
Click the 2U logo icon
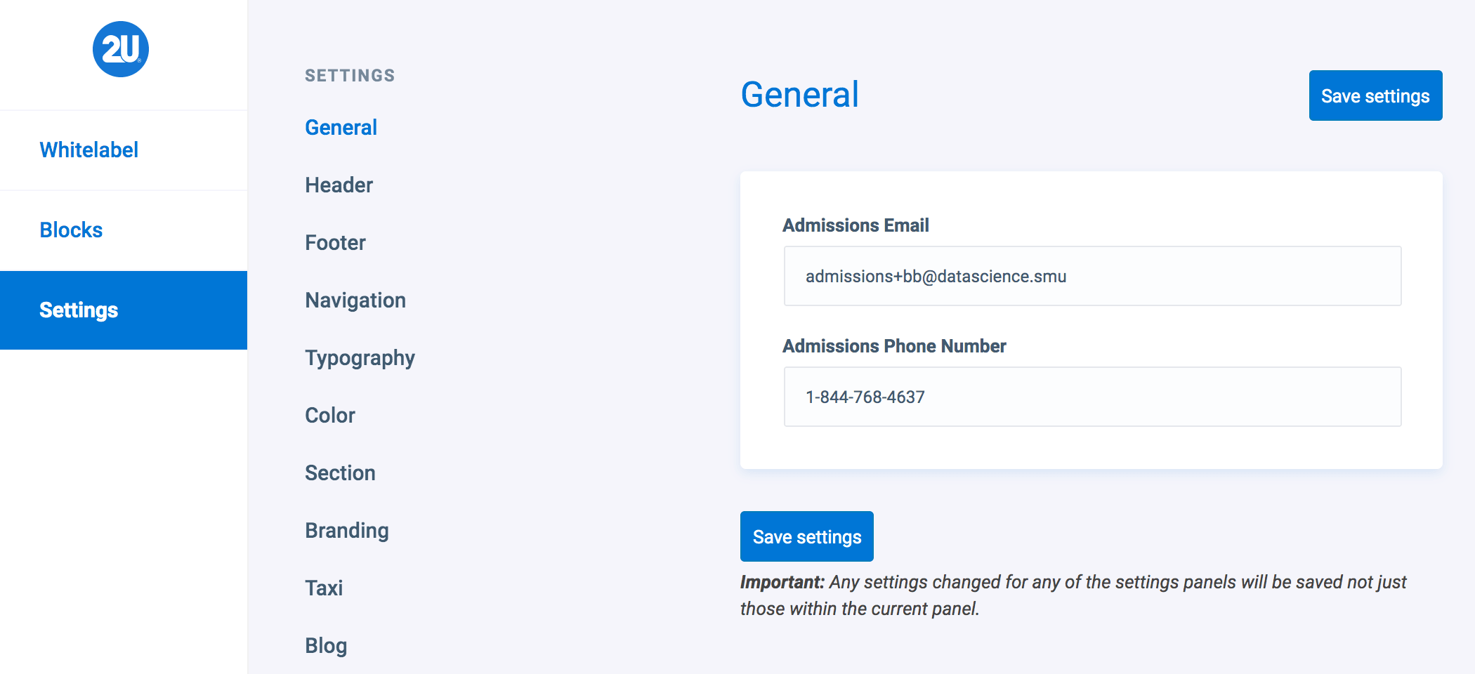pos(121,49)
